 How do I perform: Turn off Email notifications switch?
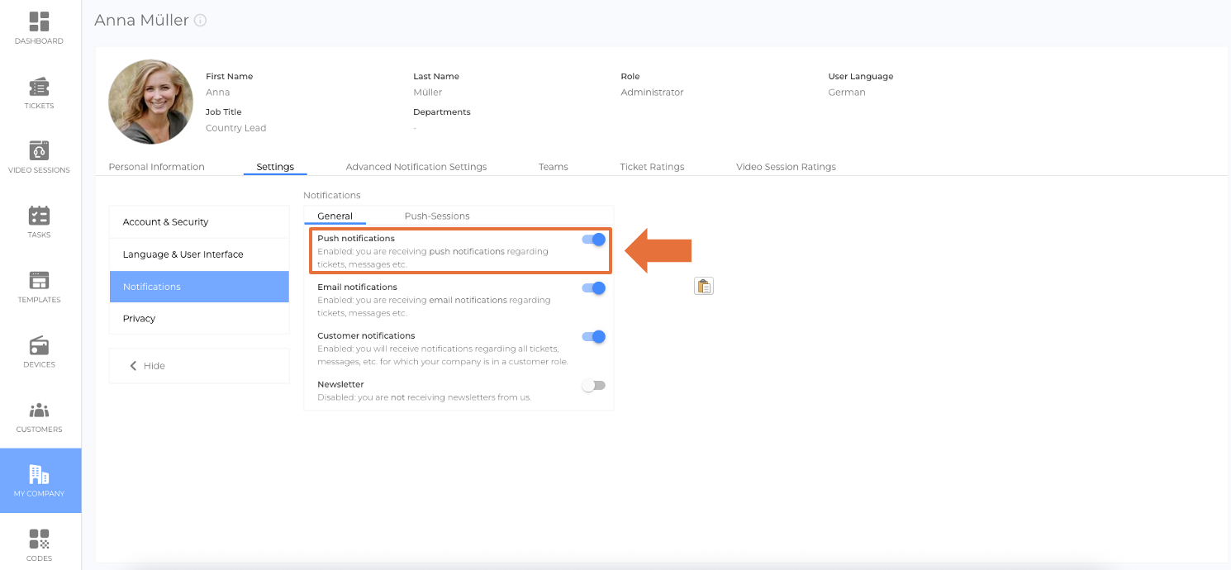pyautogui.click(x=594, y=288)
